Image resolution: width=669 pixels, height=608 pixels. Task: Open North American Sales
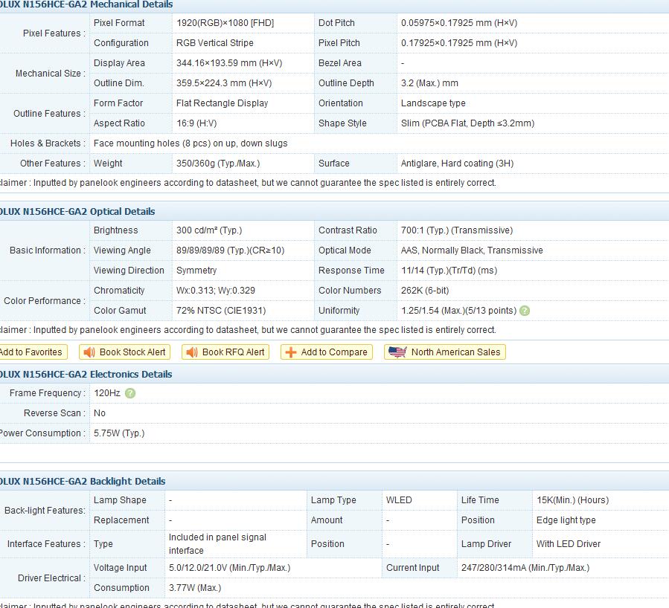[x=445, y=352]
